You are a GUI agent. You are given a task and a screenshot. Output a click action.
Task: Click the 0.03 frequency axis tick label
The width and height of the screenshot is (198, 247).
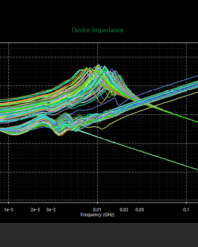(139, 210)
